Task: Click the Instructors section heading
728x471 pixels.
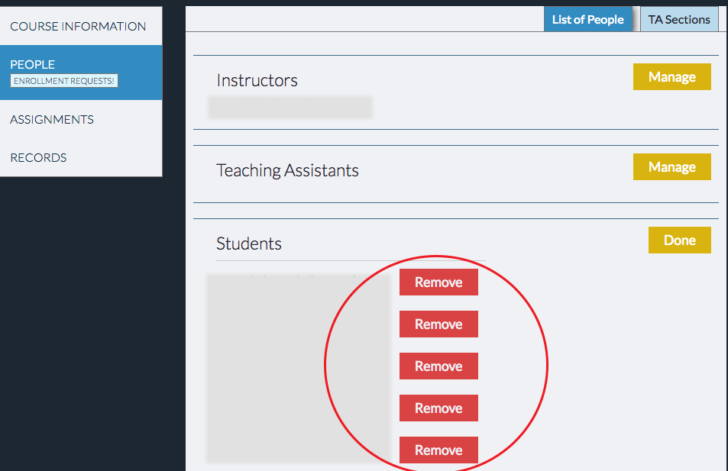Action: tap(257, 81)
